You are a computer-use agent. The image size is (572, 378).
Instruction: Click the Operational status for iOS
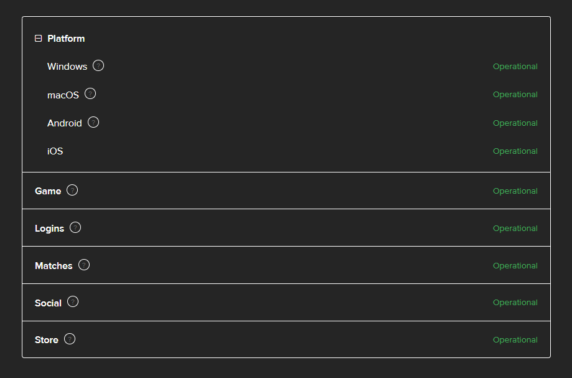[515, 151]
